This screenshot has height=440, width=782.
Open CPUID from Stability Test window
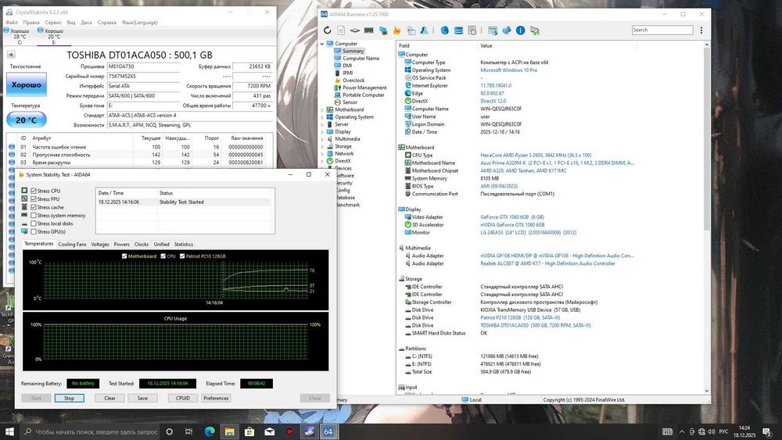182,398
